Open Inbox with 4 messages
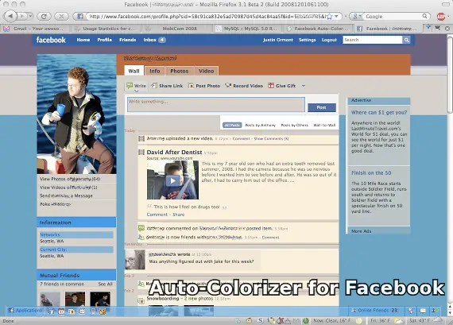Screen dimensions: 453x325 [x=154, y=40]
